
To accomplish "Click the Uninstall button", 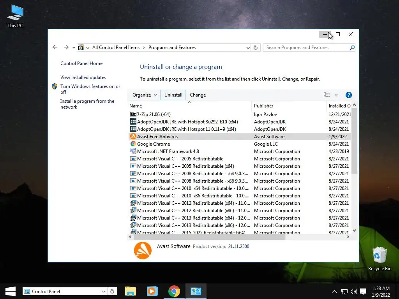I will (x=173, y=95).
